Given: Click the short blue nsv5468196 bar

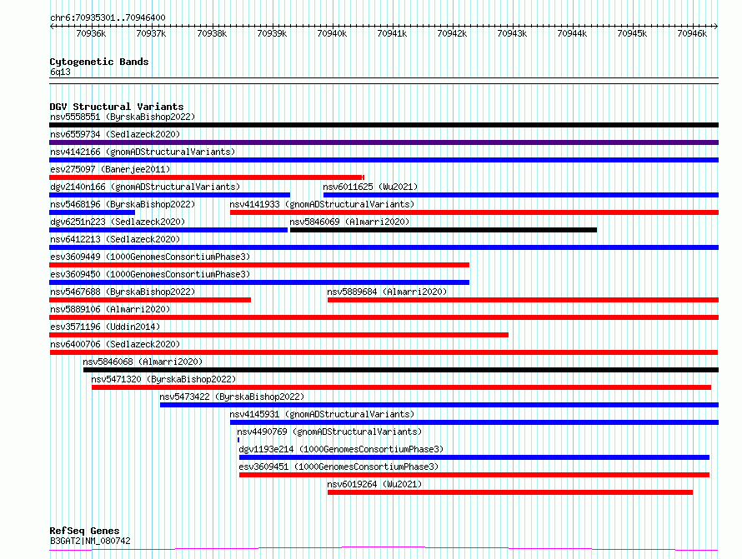Looking at the screenshot, I should [x=93, y=212].
